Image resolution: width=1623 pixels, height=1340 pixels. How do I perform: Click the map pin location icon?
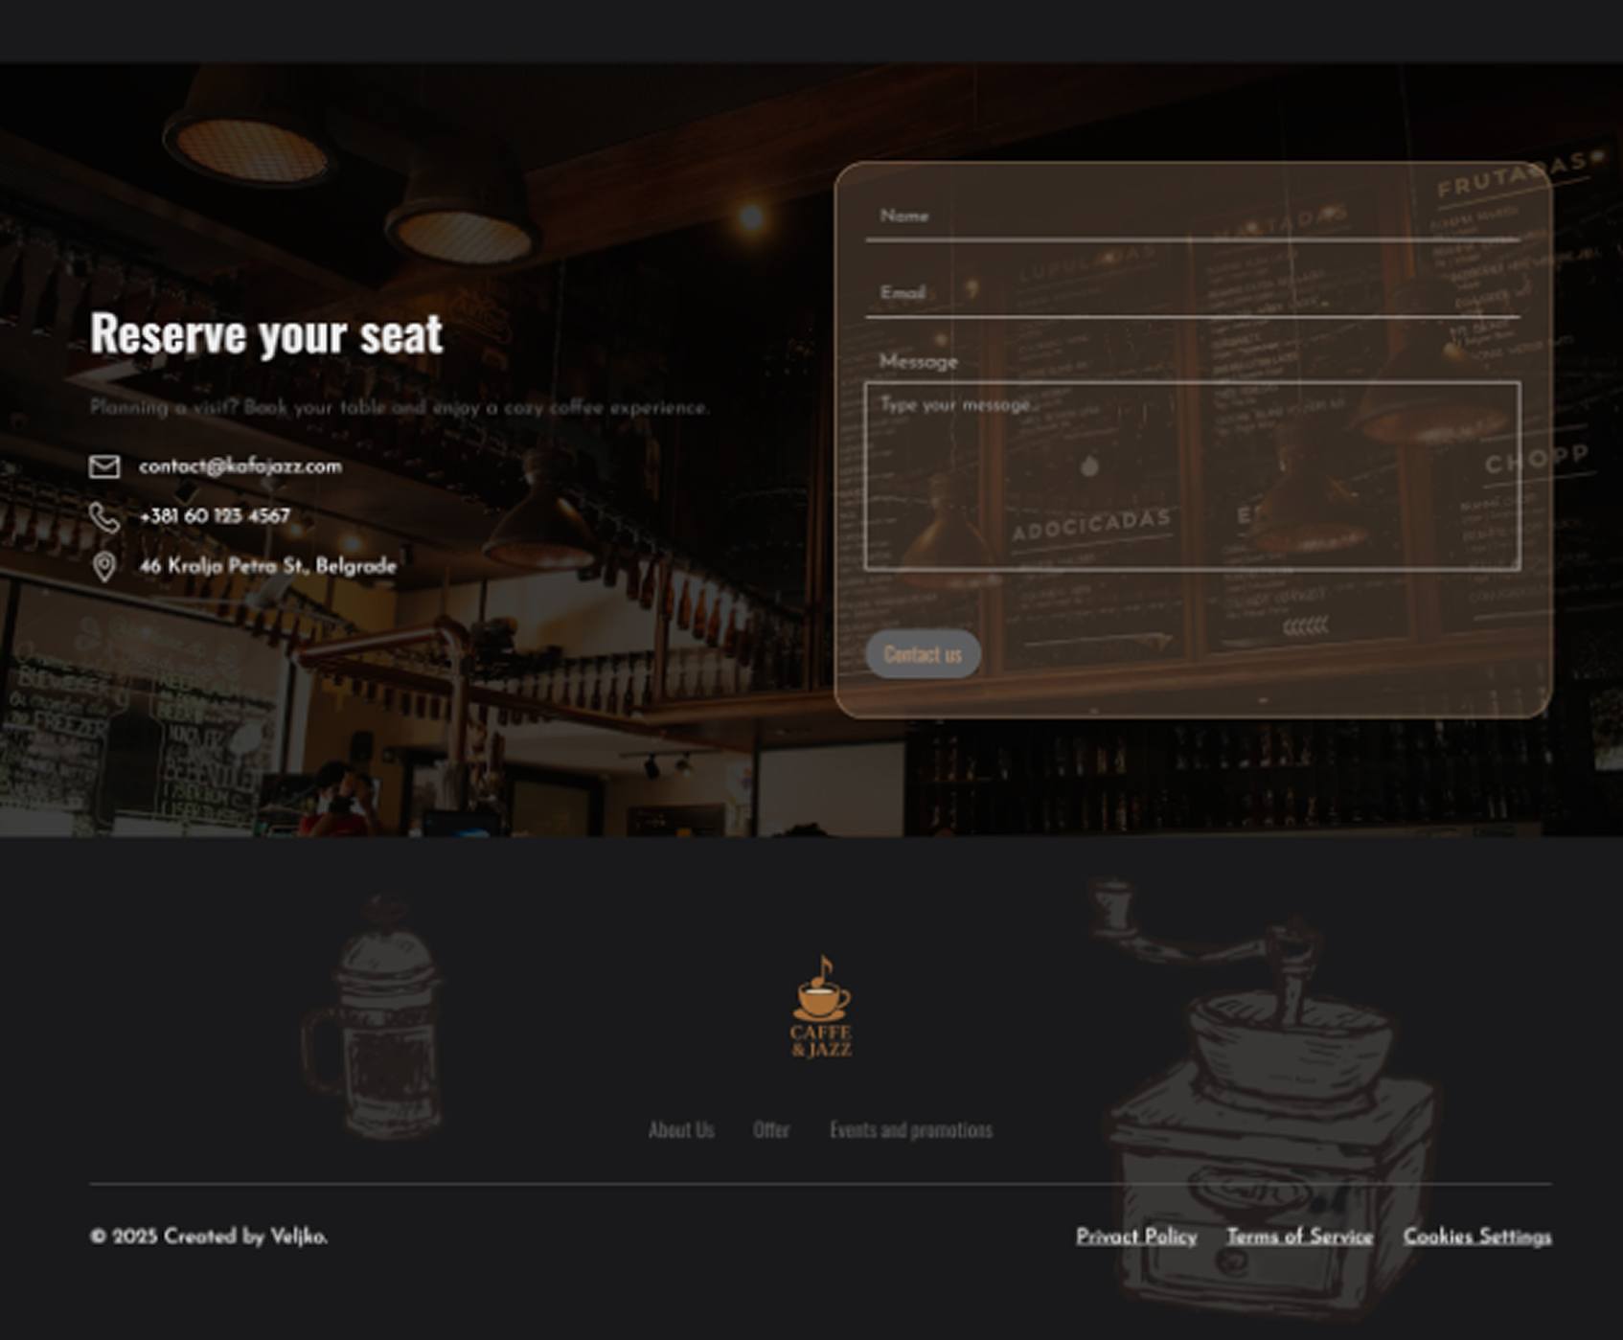(x=104, y=567)
